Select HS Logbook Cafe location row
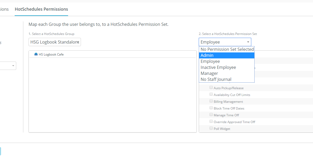Image resolution: width=313 pixels, height=157 pixels. 112,54
